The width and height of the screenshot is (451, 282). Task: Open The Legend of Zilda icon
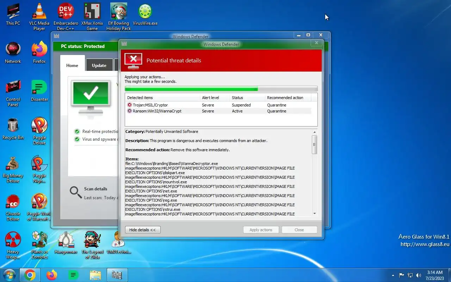(92, 245)
